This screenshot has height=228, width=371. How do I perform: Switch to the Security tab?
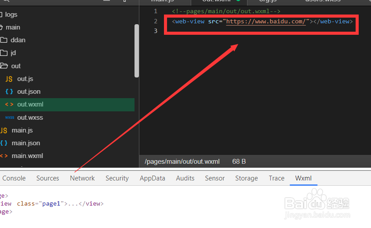point(117,178)
